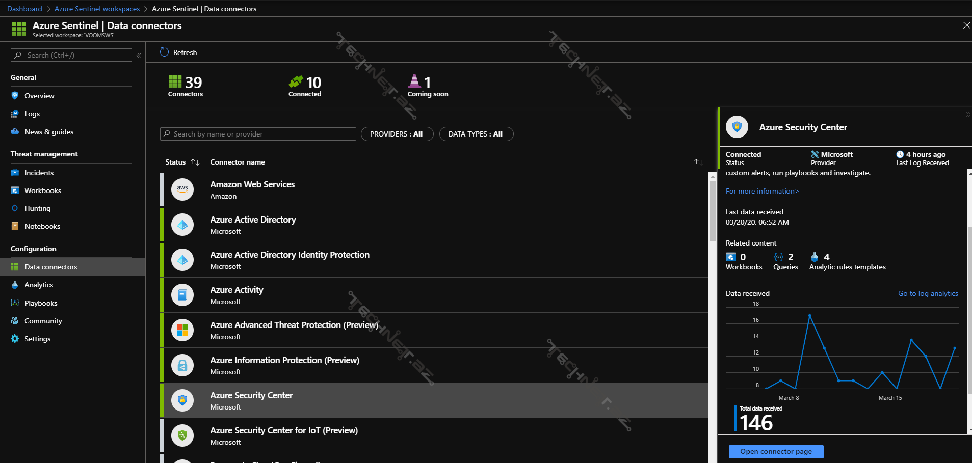Open Incidents in the sidebar
Viewport: 972px width, 463px height.
(x=39, y=173)
